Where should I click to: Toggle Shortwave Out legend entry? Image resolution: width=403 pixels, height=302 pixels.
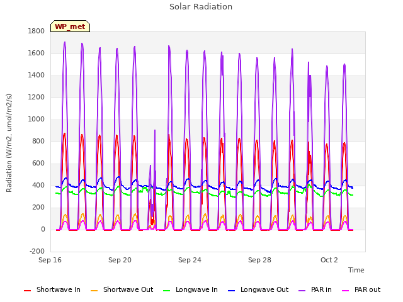point(122,289)
